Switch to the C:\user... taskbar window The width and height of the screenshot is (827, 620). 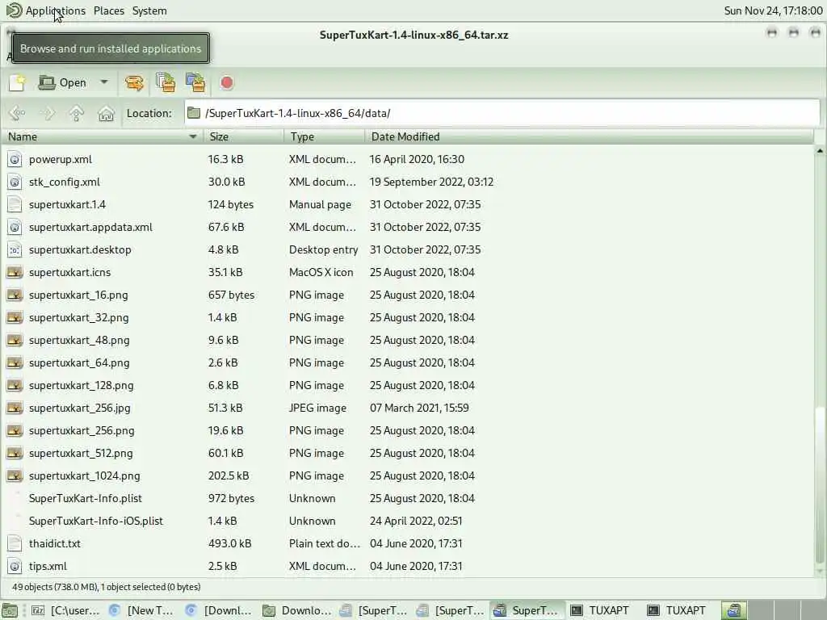tap(65, 610)
